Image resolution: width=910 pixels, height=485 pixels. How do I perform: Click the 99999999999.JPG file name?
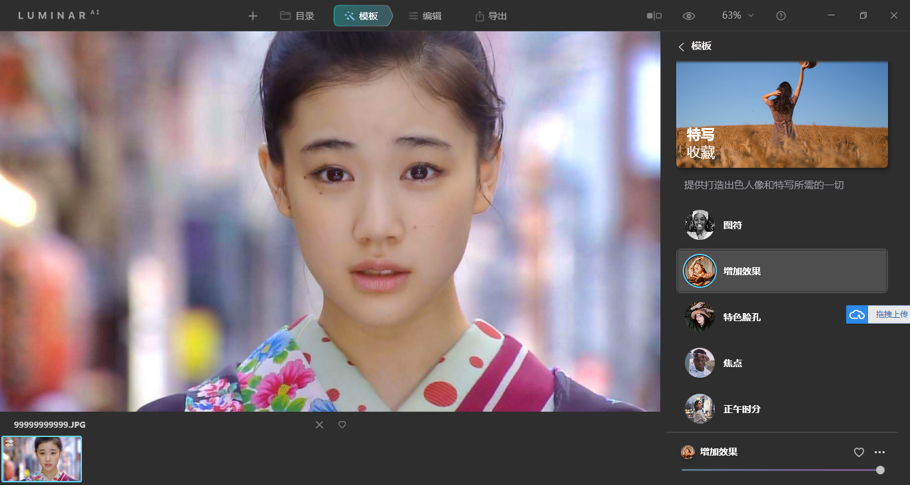click(49, 424)
